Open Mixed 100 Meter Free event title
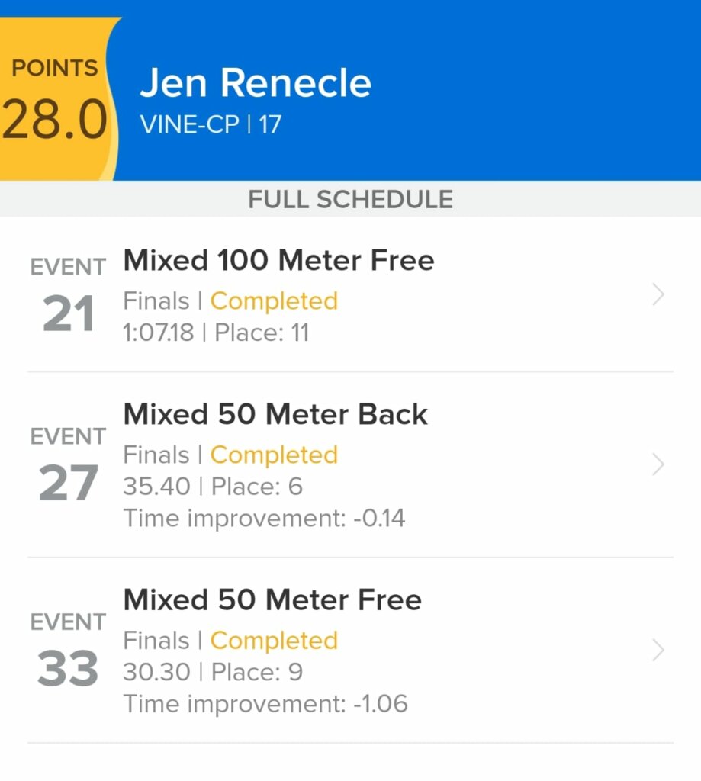701x781 pixels. 278,261
